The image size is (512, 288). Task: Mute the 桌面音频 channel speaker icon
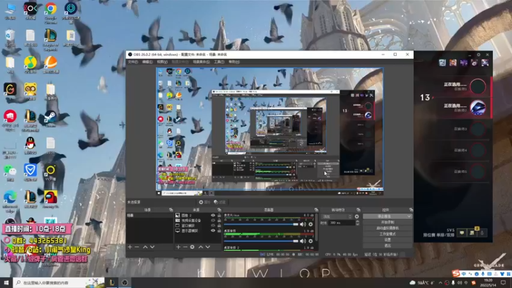pyautogui.click(x=303, y=241)
